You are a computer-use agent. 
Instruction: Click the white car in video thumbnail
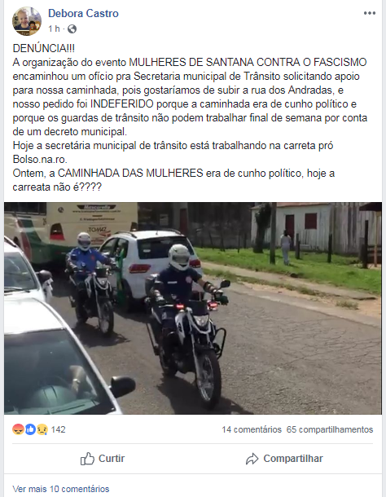click(x=149, y=266)
